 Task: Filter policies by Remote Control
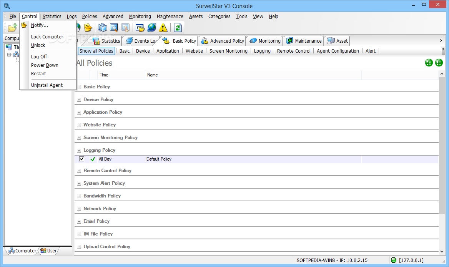(294, 51)
